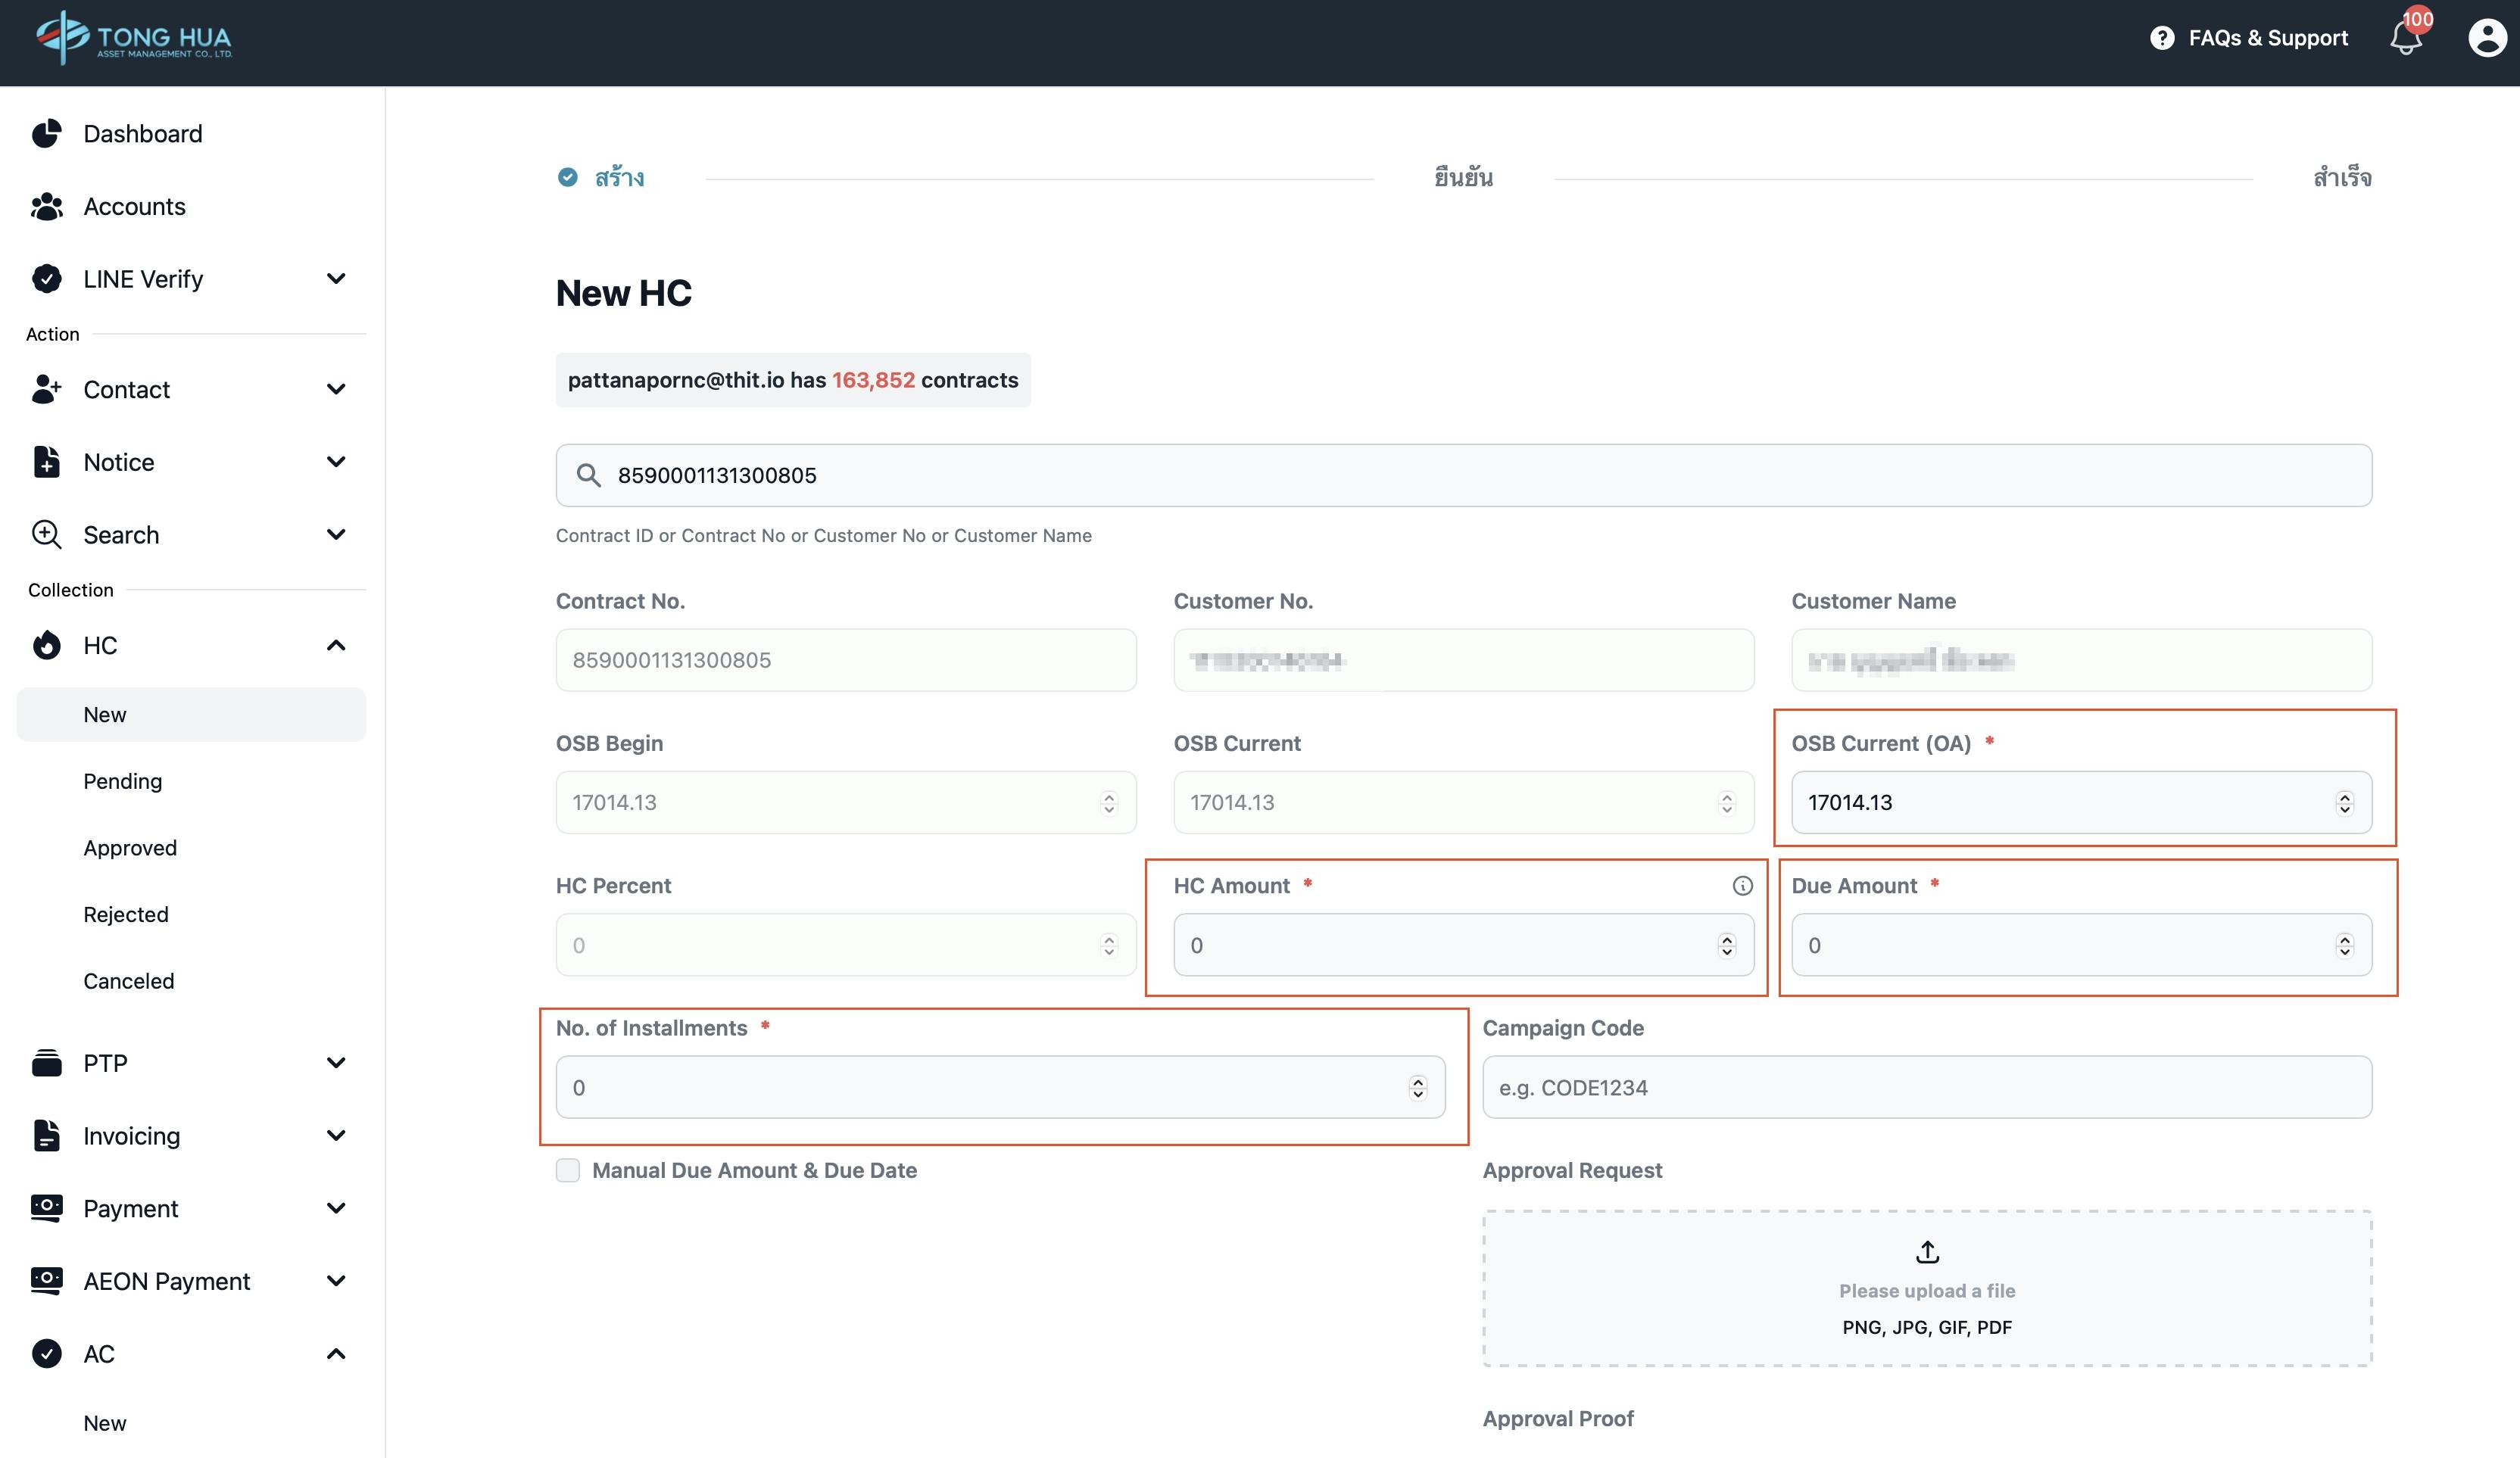Collapse the HC sidebar section

(x=336, y=646)
